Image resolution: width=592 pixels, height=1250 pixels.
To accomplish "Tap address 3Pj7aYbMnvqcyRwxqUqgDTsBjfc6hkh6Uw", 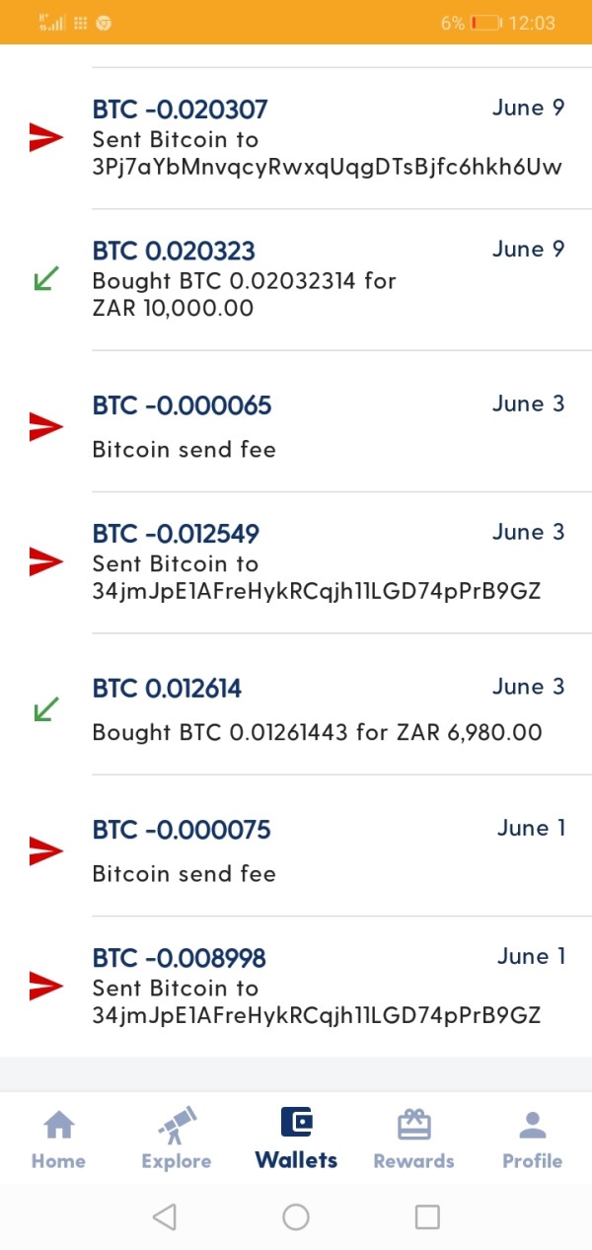I will (327, 167).
